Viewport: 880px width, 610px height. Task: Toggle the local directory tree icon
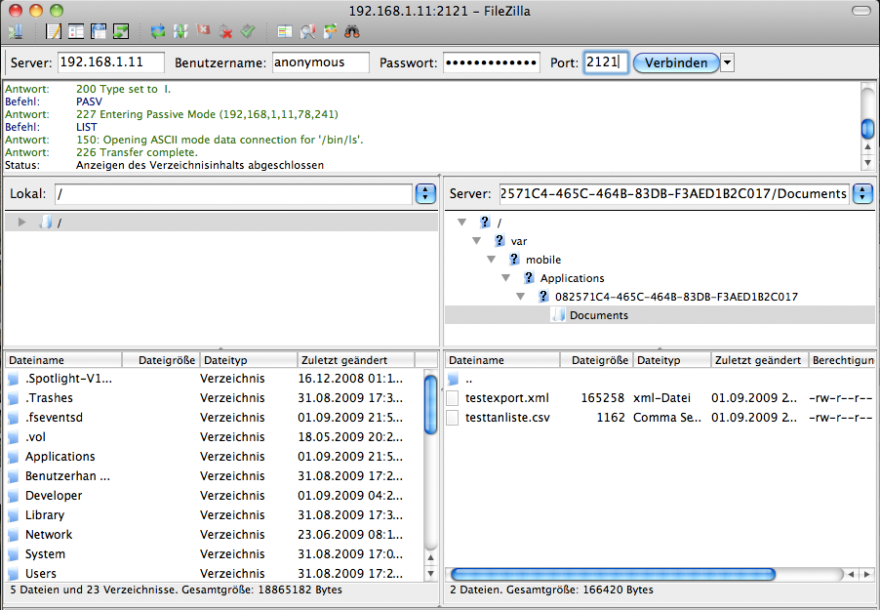(76, 31)
